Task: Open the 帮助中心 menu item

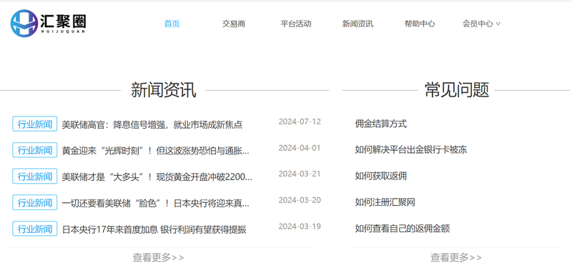Action: [420, 24]
